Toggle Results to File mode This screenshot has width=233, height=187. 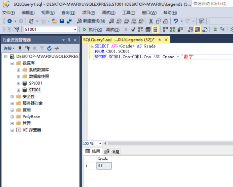pos(205,30)
